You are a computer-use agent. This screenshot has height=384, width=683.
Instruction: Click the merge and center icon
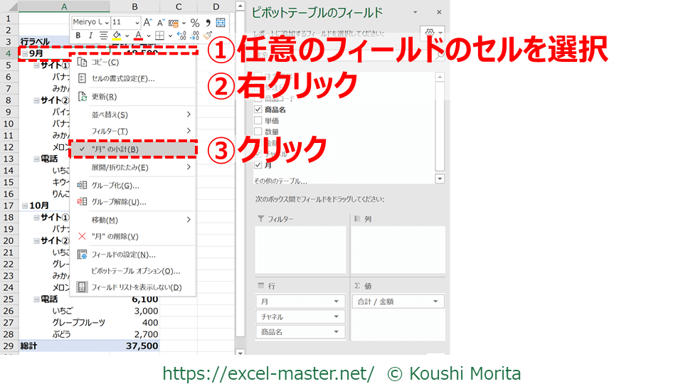(221, 22)
